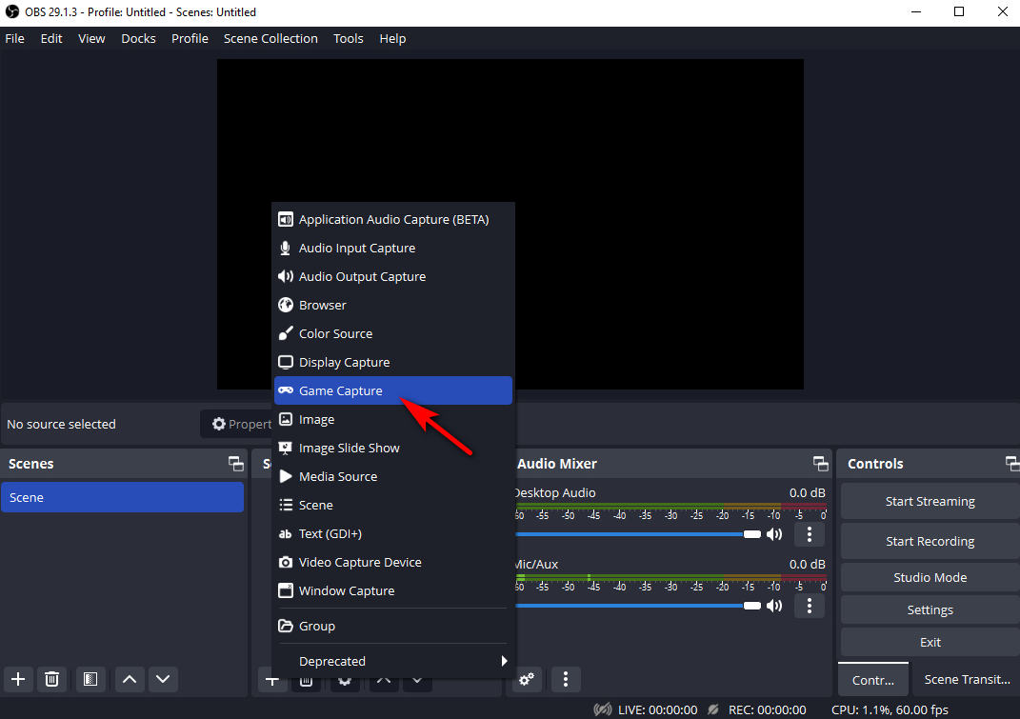Open source Properties button
This screenshot has height=719, width=1020.
pyautogui.click(x=236, y=424)
